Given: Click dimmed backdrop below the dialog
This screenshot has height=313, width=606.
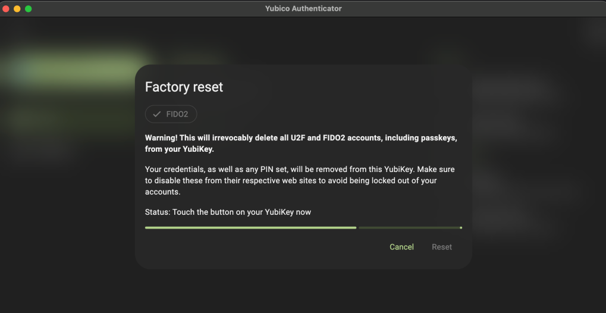Looking at the screenshot, I should pos(303,292).
